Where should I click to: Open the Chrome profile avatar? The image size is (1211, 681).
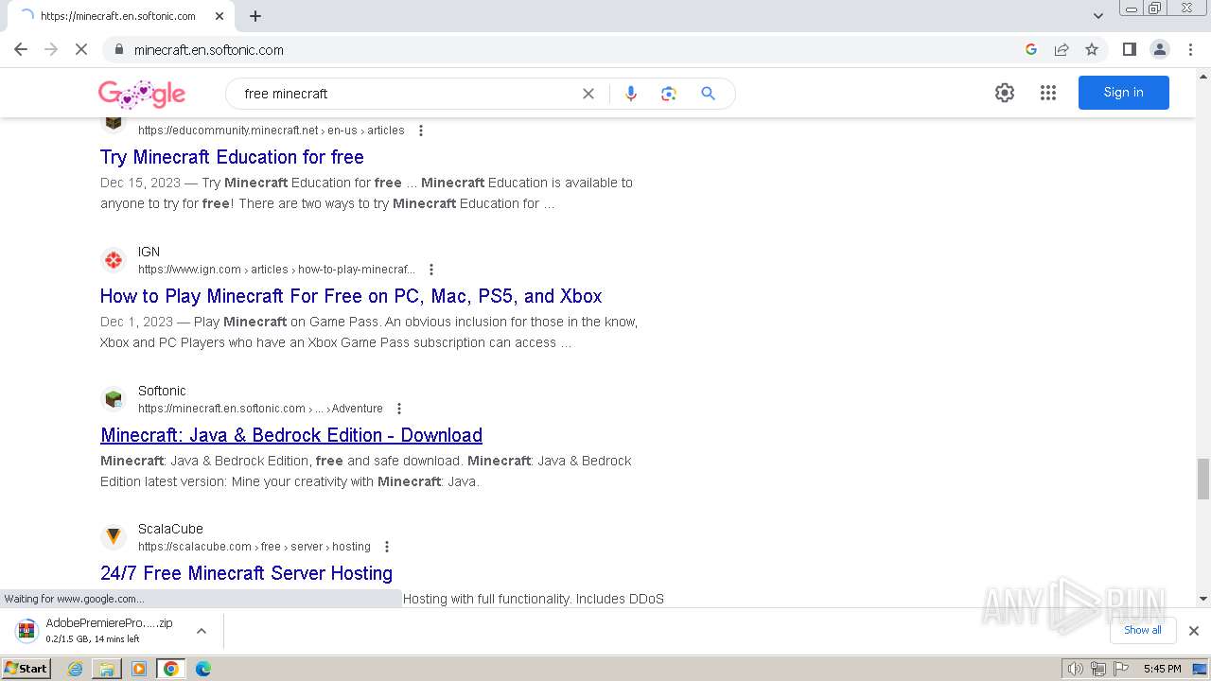1160,49
